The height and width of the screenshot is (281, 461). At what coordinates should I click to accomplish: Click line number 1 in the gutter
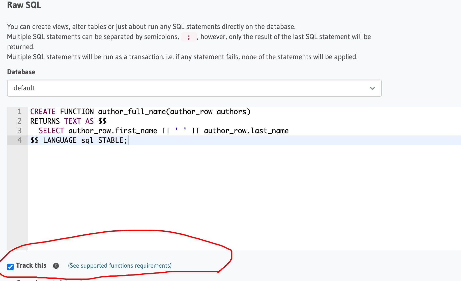tap(19, 111)
